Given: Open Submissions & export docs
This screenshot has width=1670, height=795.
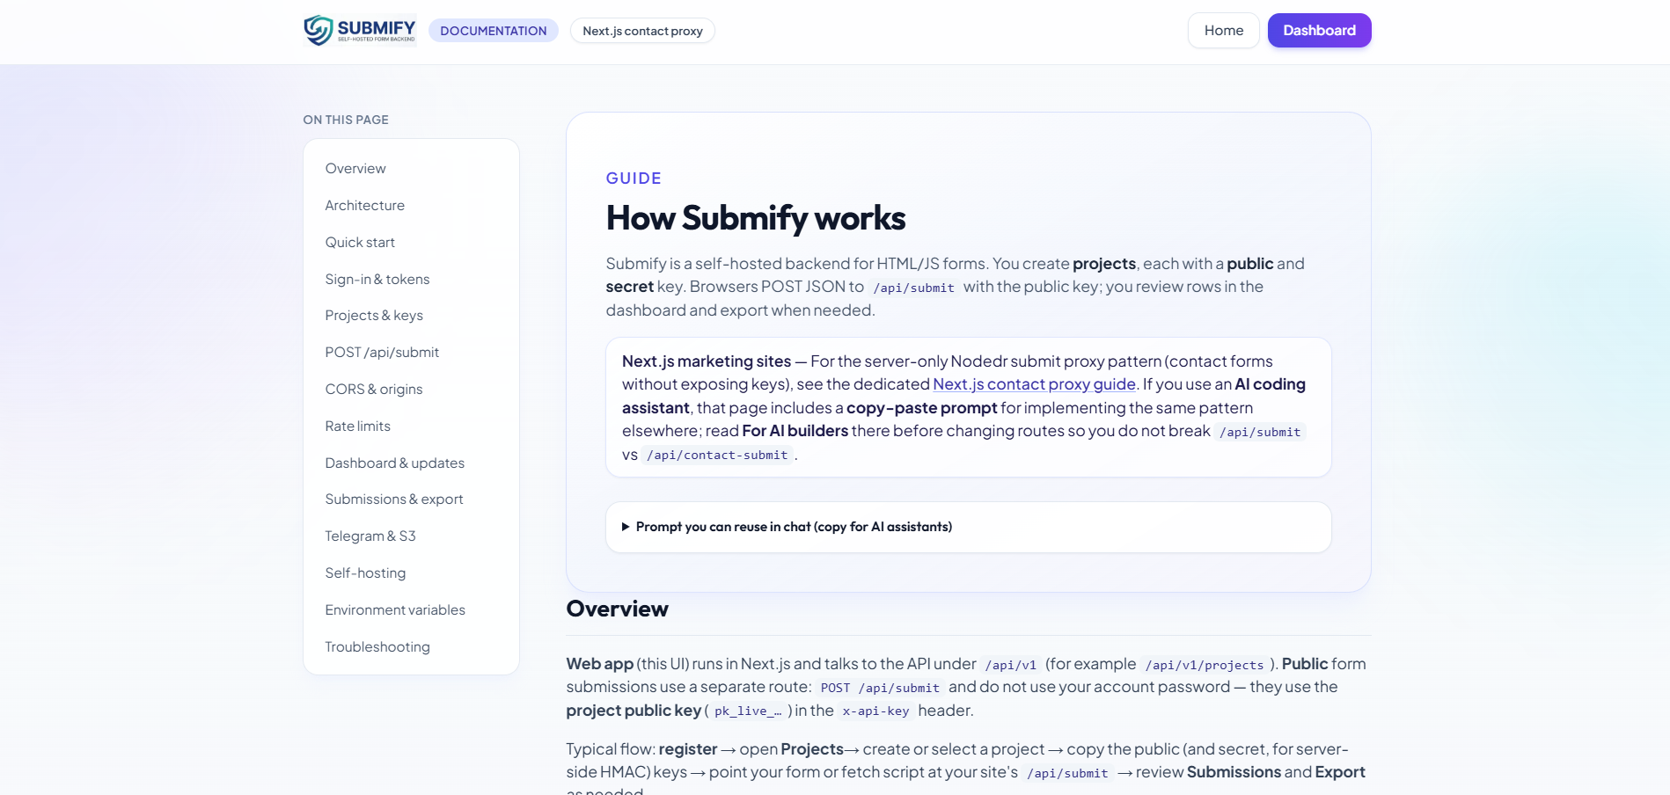Looking at the screenshot, I should [393, 499].
